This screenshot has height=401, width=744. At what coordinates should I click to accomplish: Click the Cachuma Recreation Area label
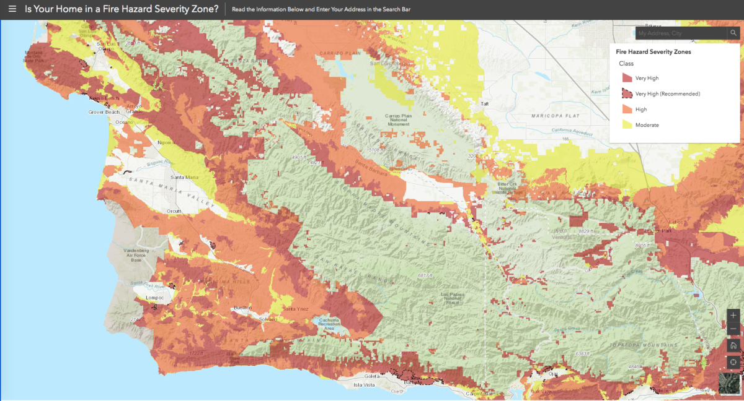pyautogui.click(x=330, y=322)
